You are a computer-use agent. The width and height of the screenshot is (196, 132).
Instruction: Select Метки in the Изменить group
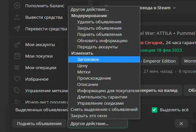pos(104,72)
